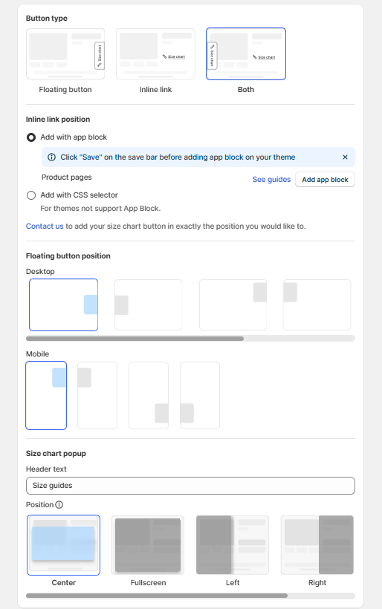Click the Header text input field
Image resolution: width=382 pixels, height=609 pixels.
(x=190, y=486)
